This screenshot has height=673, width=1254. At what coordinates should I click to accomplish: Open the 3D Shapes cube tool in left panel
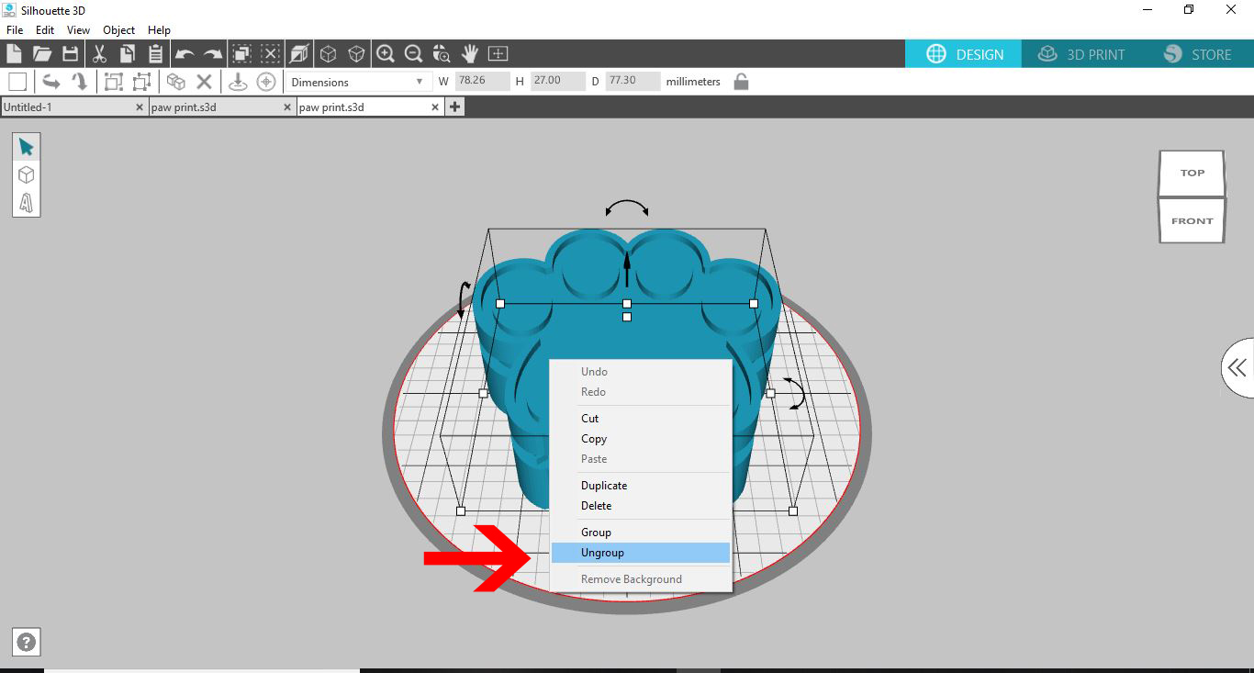click(x=26, y=174)
